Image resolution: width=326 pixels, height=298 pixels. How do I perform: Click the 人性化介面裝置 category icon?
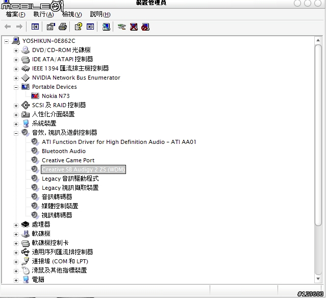tap(26, 114)
